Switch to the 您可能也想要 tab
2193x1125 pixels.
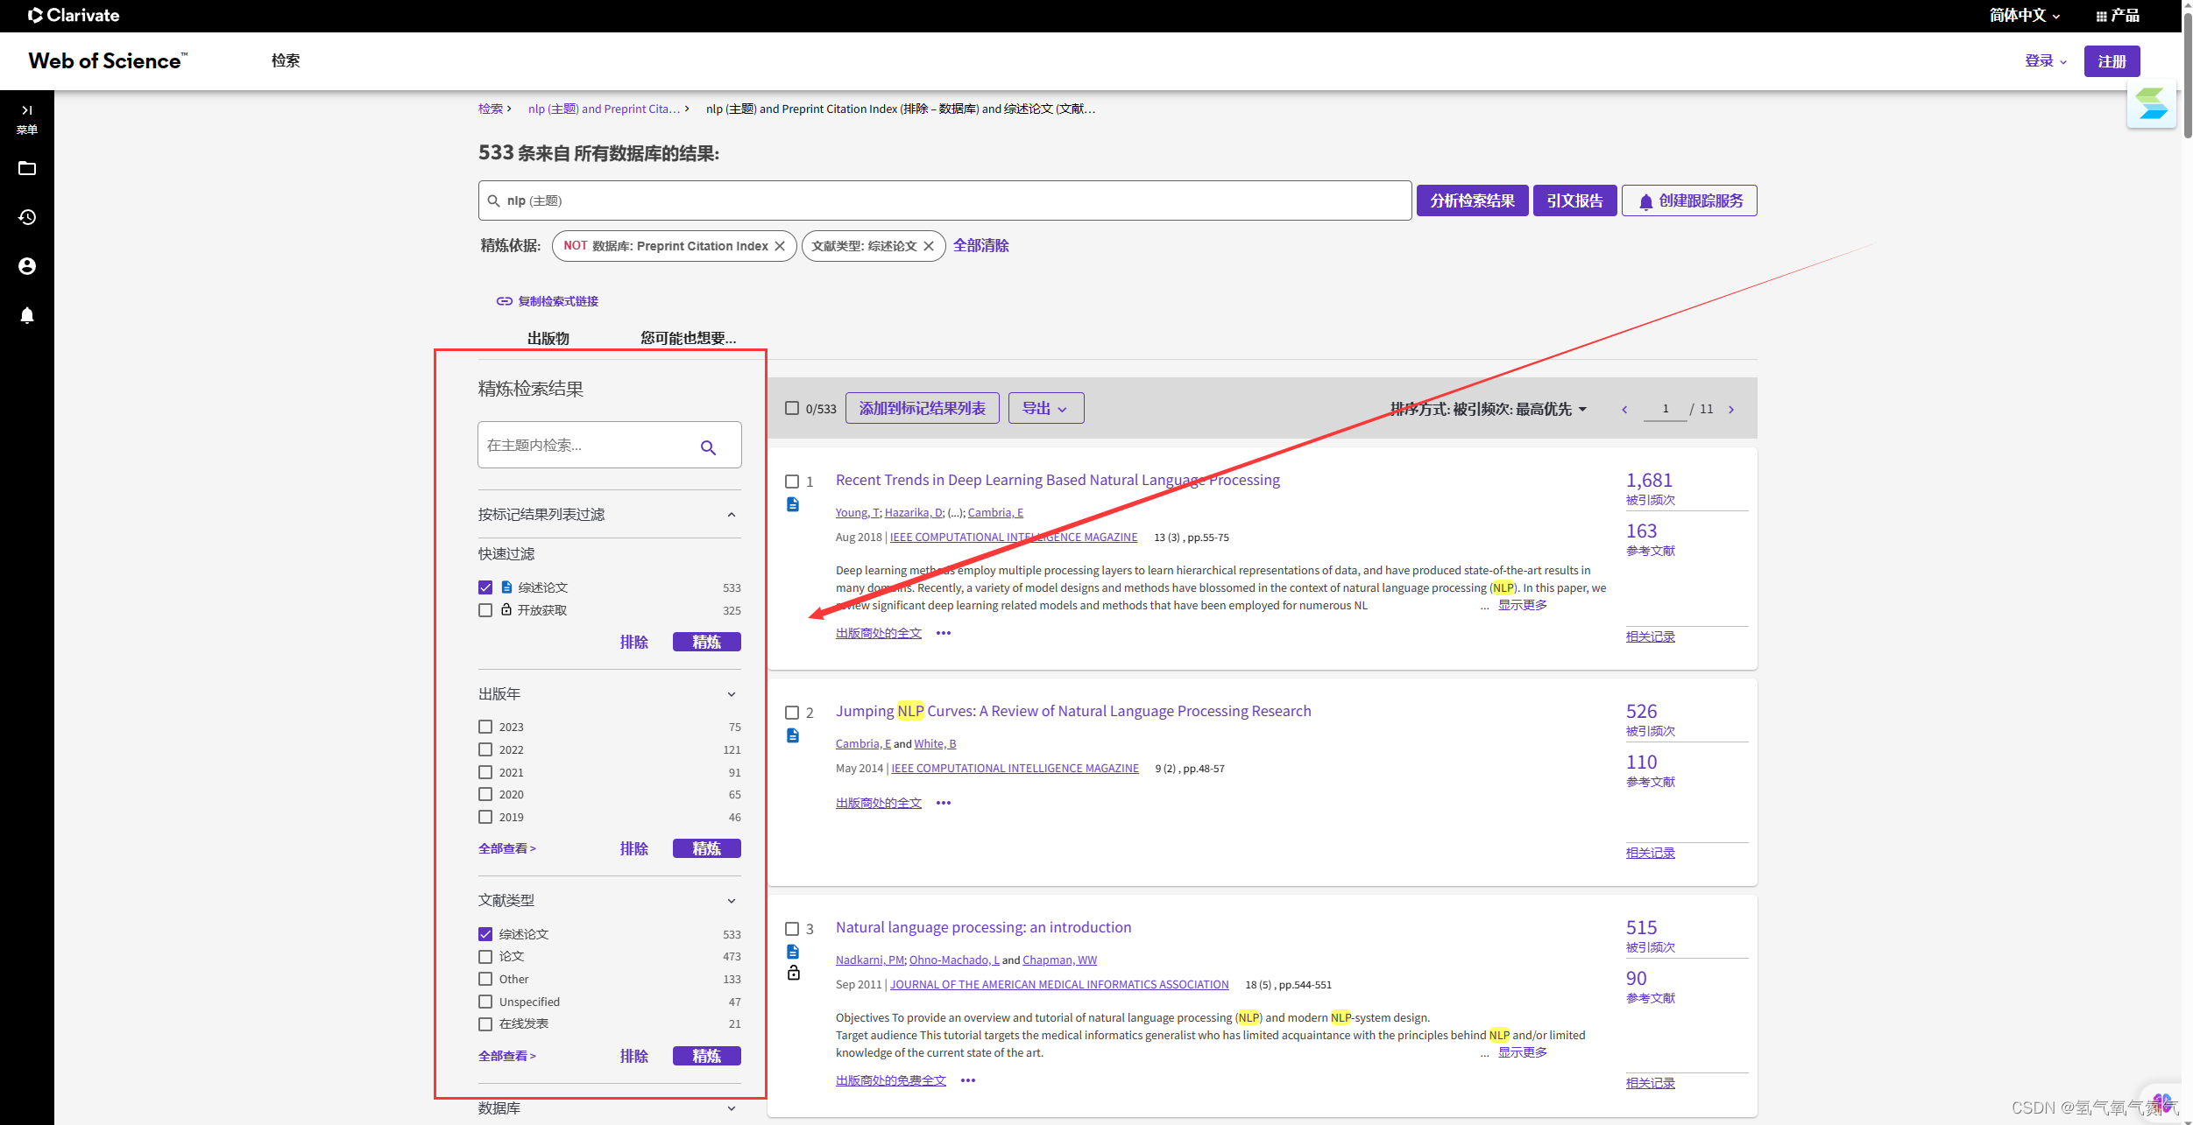pos(688,338)
